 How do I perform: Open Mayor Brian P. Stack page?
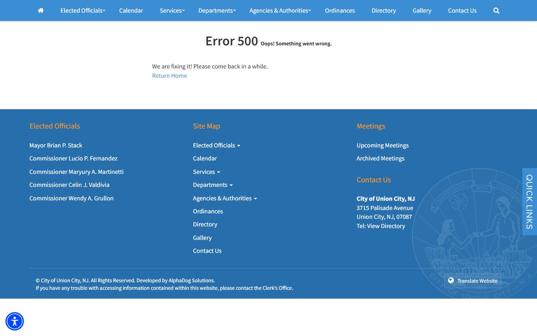(56, 145)
